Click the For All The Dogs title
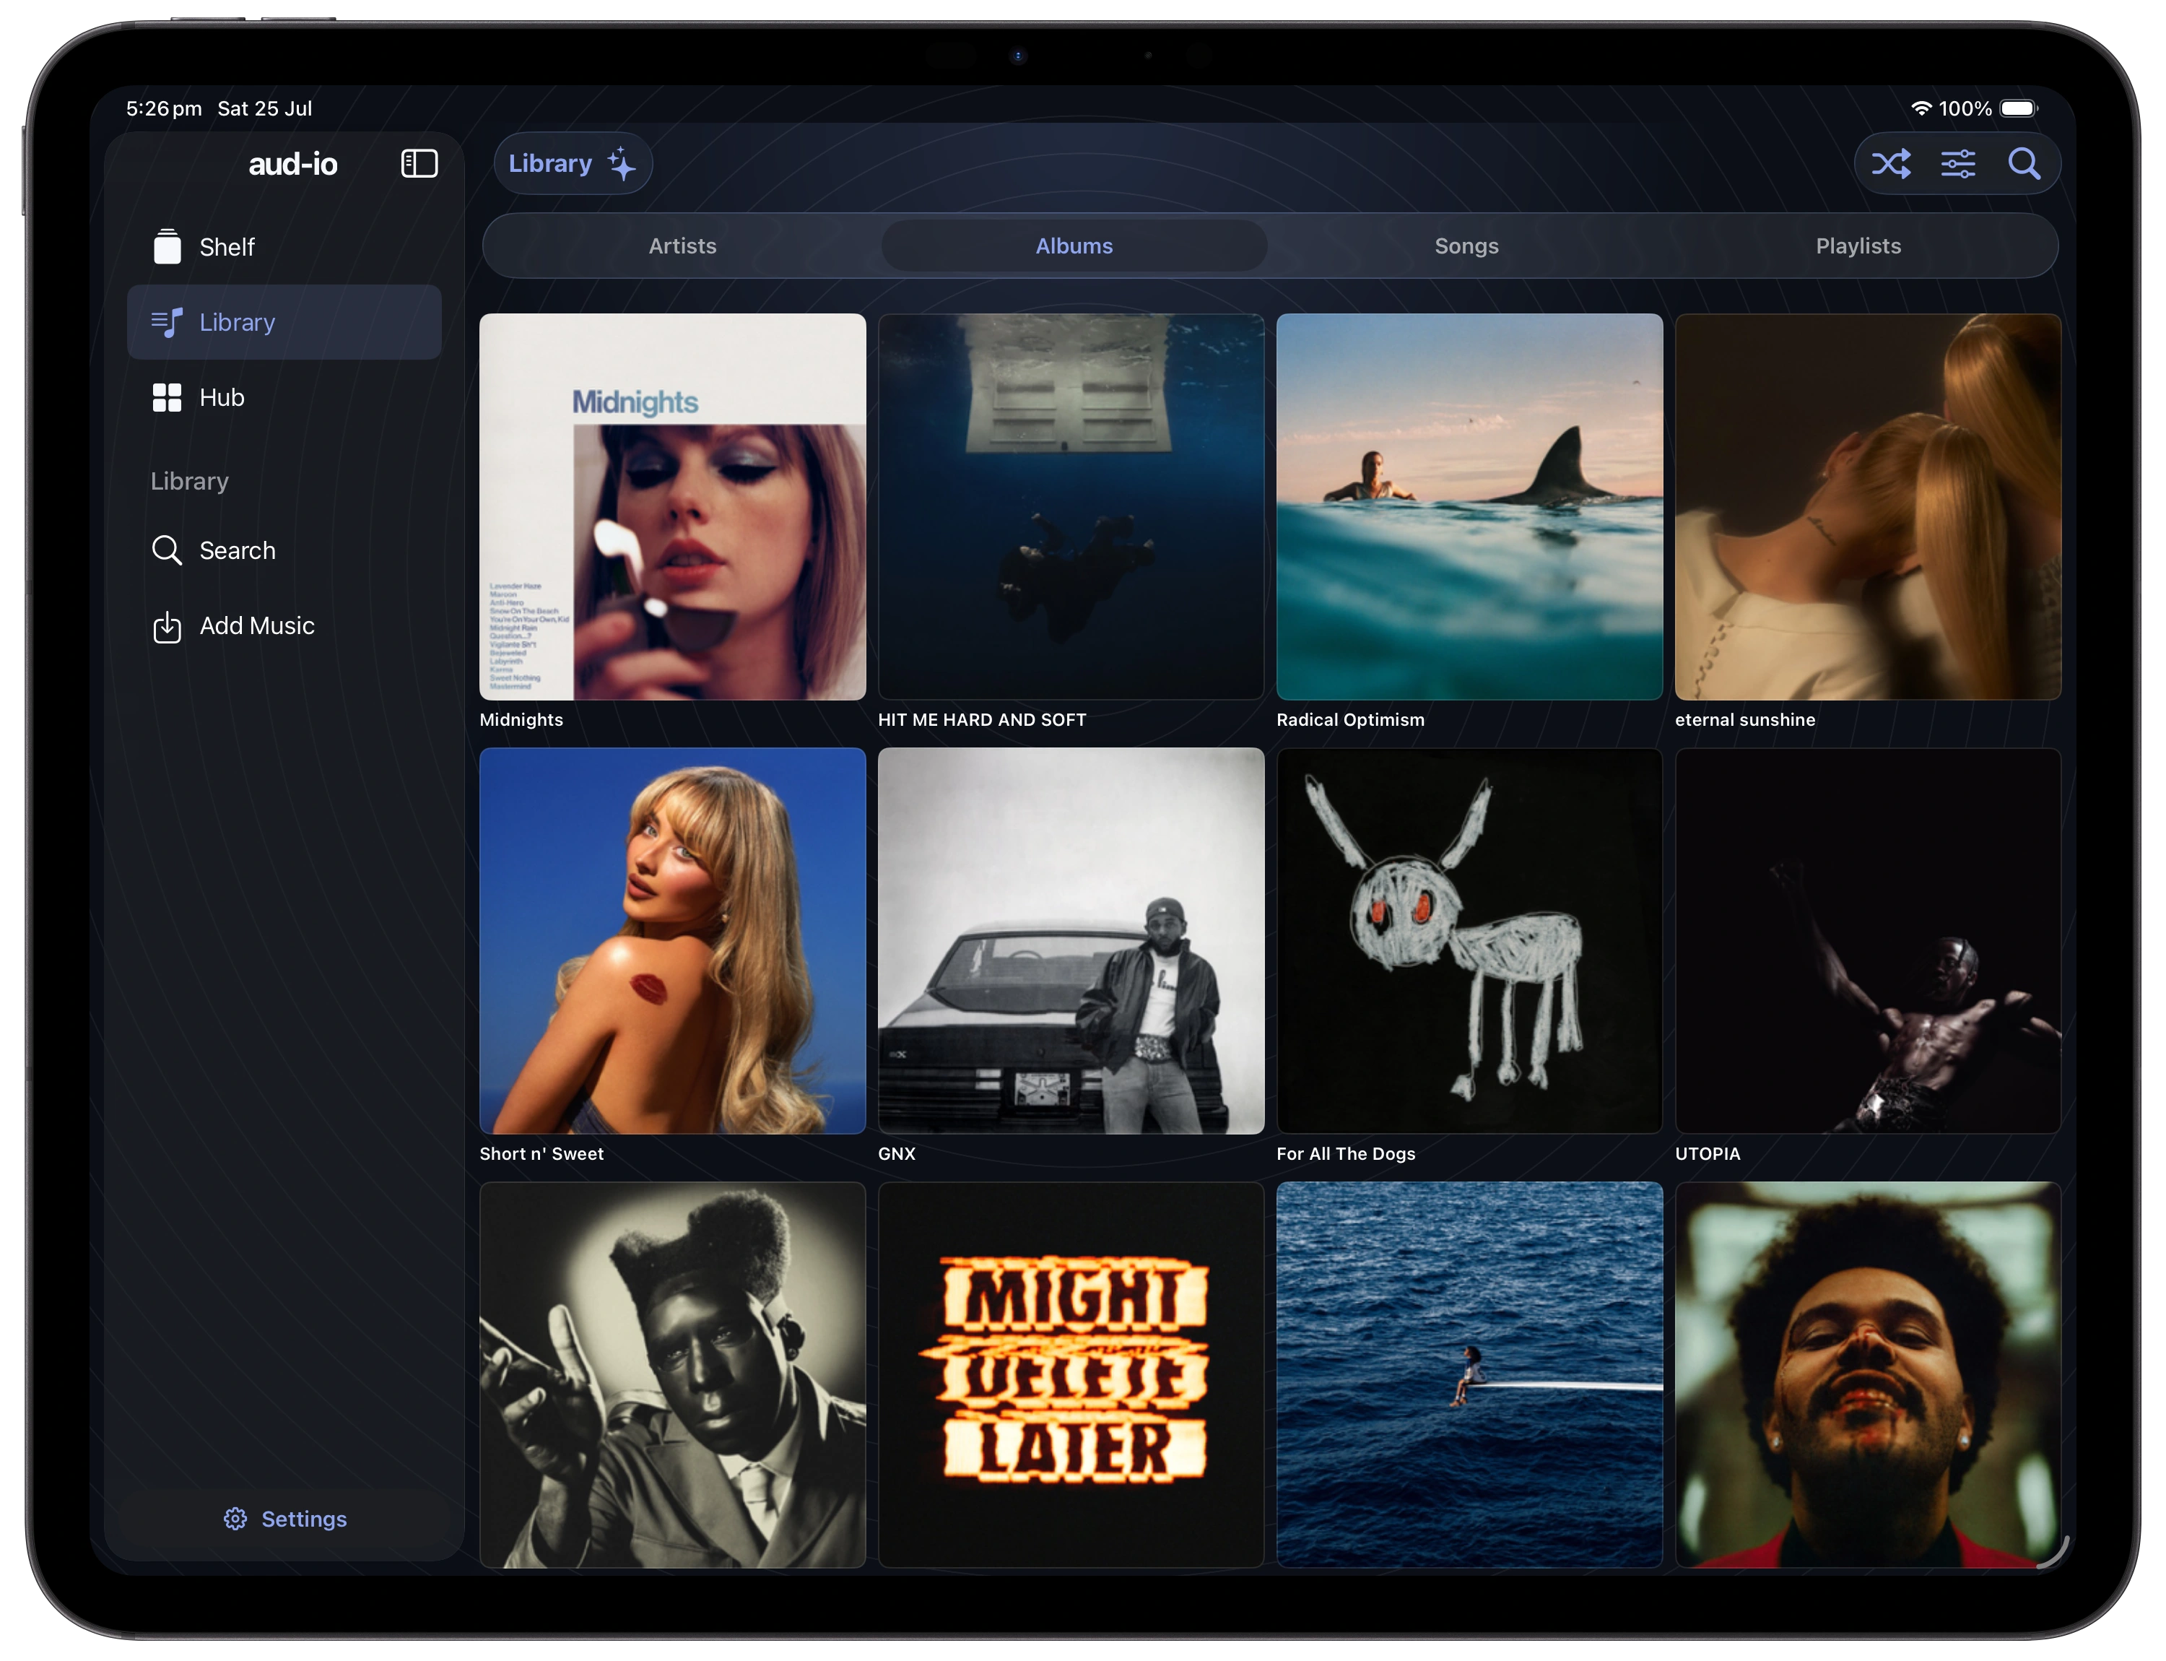Screen dimensions: 2166x1661 click(1346, 1154)
